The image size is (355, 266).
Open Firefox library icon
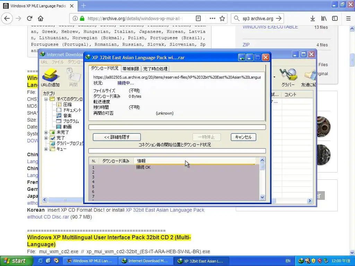pos(324,18)
